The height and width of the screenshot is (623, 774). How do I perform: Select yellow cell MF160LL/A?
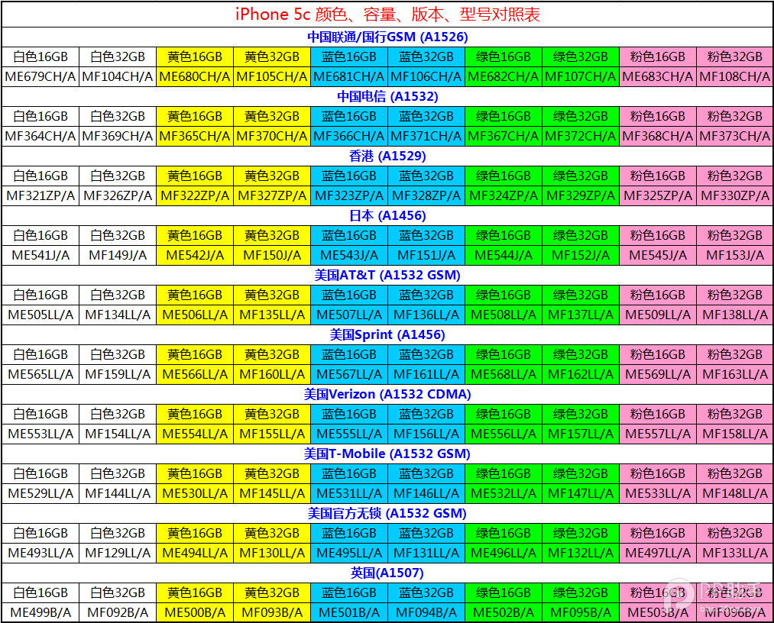[272, 374]
